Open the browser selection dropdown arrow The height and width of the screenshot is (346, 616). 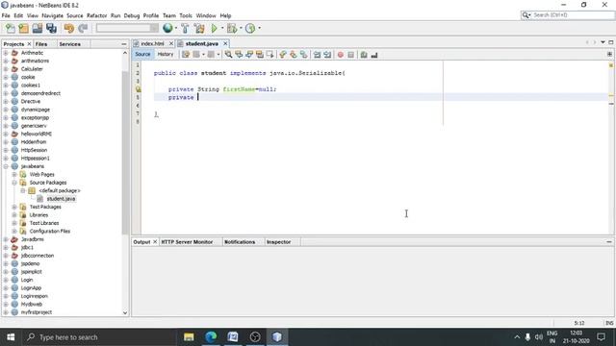pyautogui.click(x=175, y=28)
